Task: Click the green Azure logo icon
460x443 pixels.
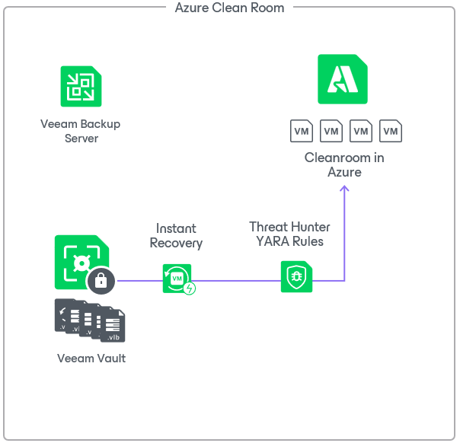Action: point(343,79)
